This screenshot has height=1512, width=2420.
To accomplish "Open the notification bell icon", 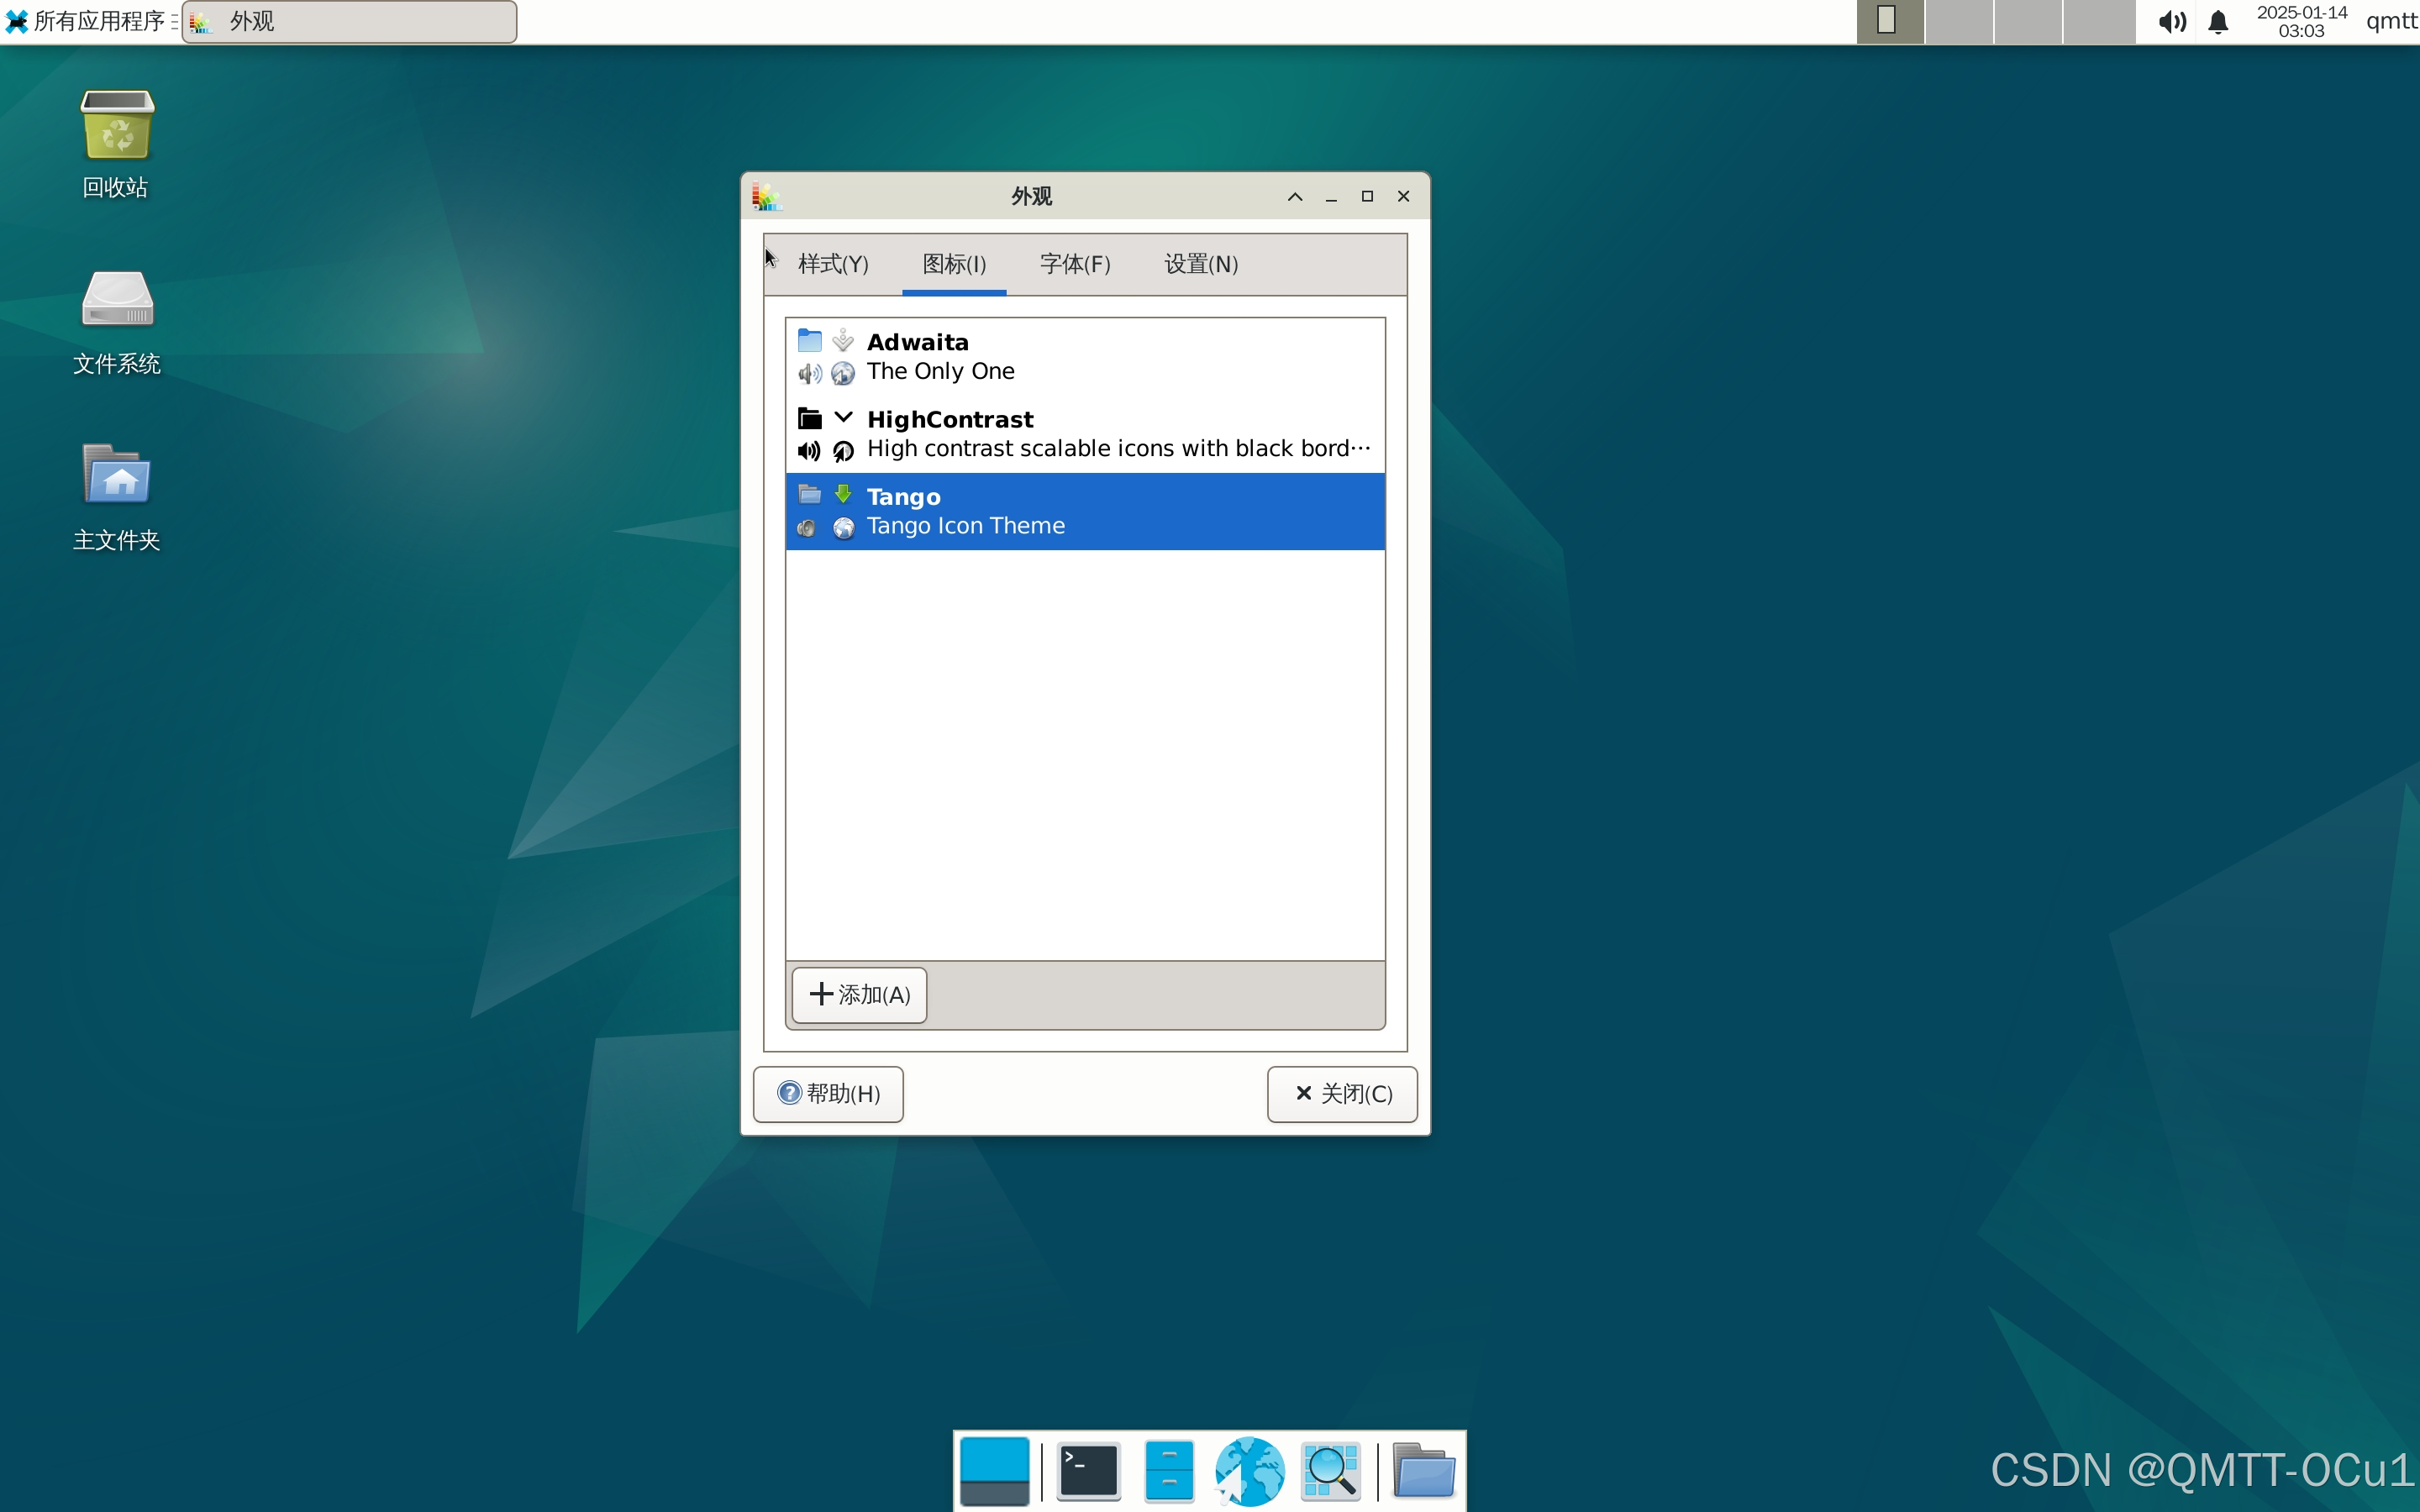I will click(x=2218, y=22).
